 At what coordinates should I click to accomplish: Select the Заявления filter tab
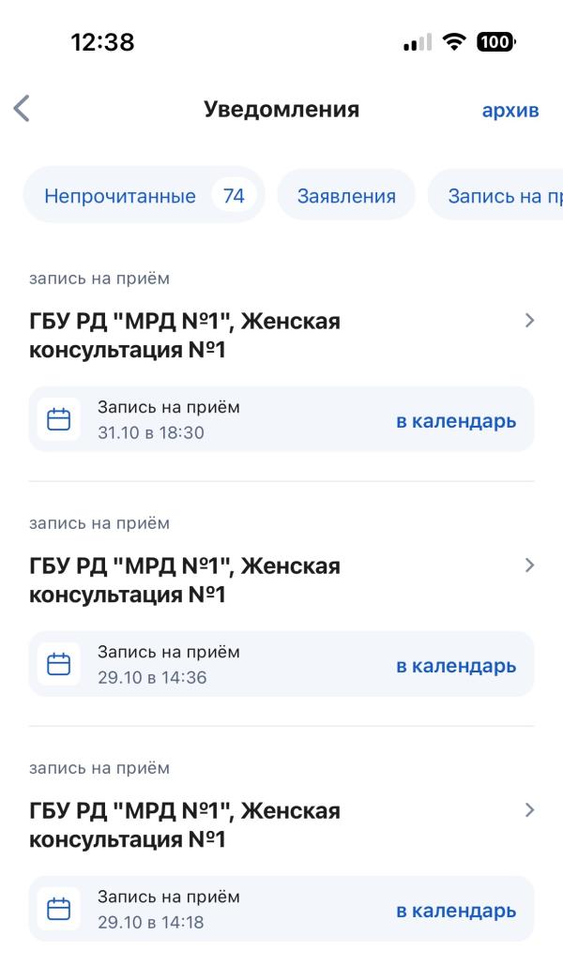(346, 196)
